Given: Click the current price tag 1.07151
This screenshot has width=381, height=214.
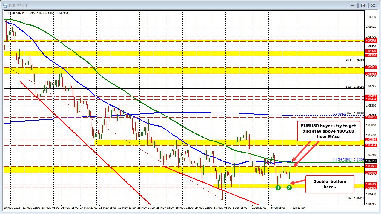Looking at the screenshot, I should (371, 161).
